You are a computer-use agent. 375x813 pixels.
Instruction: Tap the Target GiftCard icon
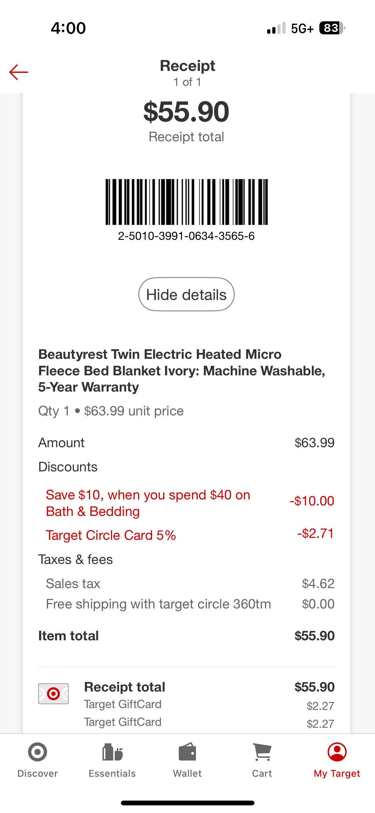53,693
